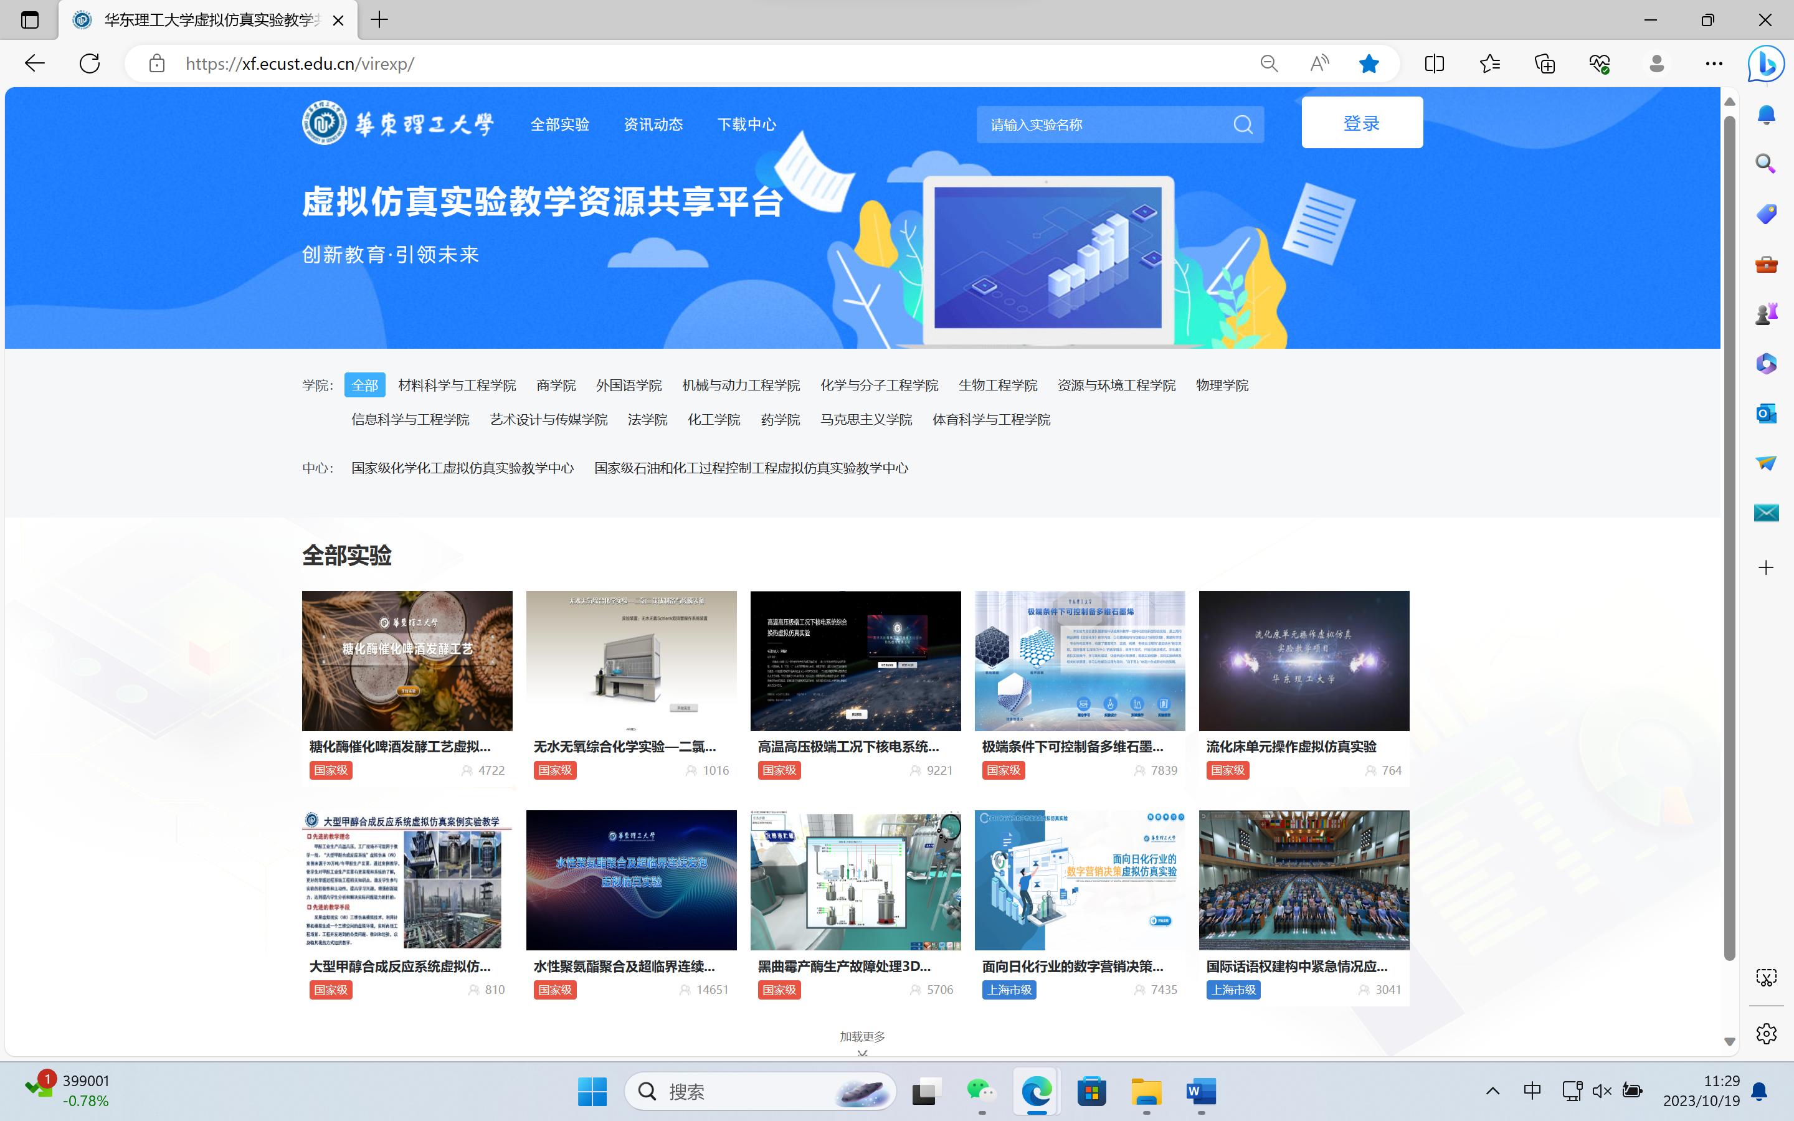The width and height of the screenshot is (1794, 1121).
Task: Open the Bing chat sidebar icon
Action: pos(1767,64)
